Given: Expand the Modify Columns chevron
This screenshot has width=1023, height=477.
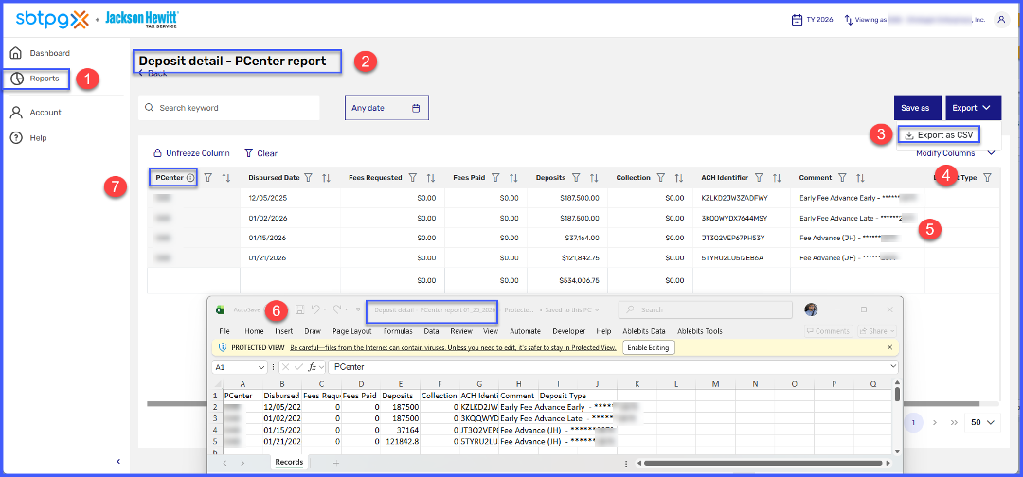Looking at the screenshot, I should (992, 153).
